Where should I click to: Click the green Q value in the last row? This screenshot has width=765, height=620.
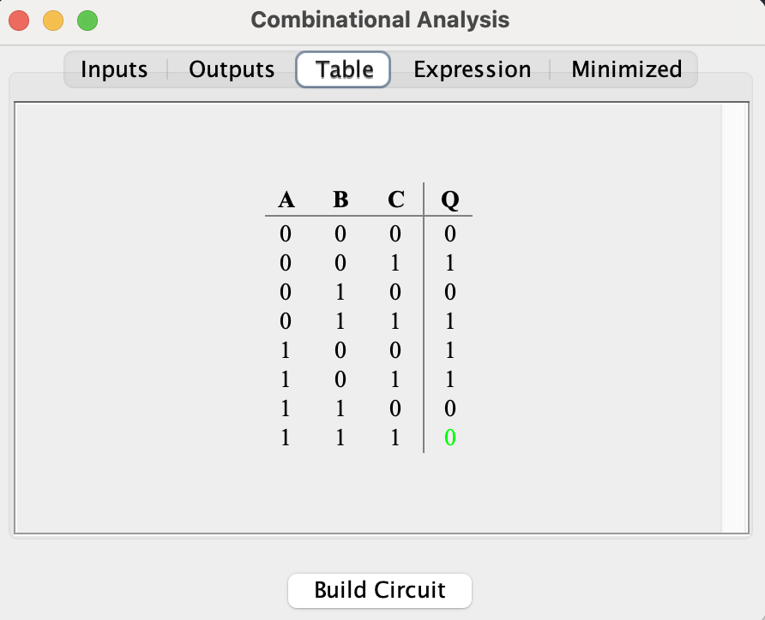449,438
